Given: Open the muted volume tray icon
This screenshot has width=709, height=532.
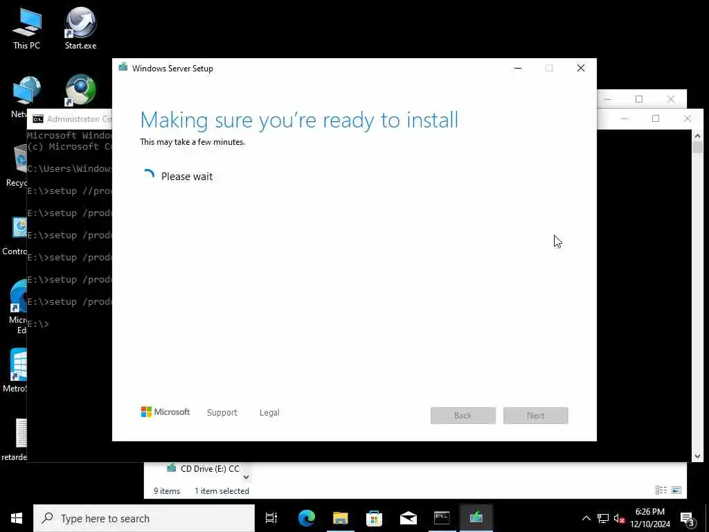Looking at the screenshot, I should 619,518.
